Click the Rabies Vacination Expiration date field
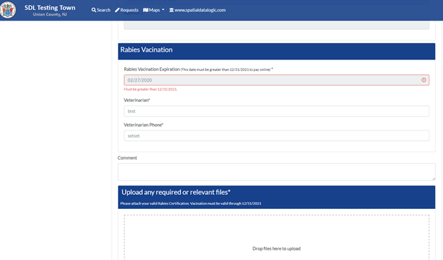The height and width of the screenshot is (260, 443). [276, 80]
